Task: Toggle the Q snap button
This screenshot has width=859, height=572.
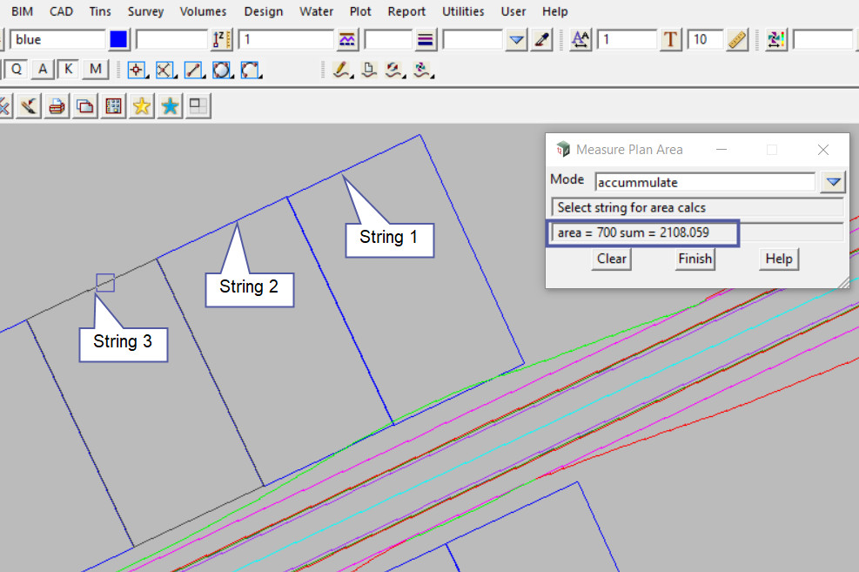Action: 17,70
